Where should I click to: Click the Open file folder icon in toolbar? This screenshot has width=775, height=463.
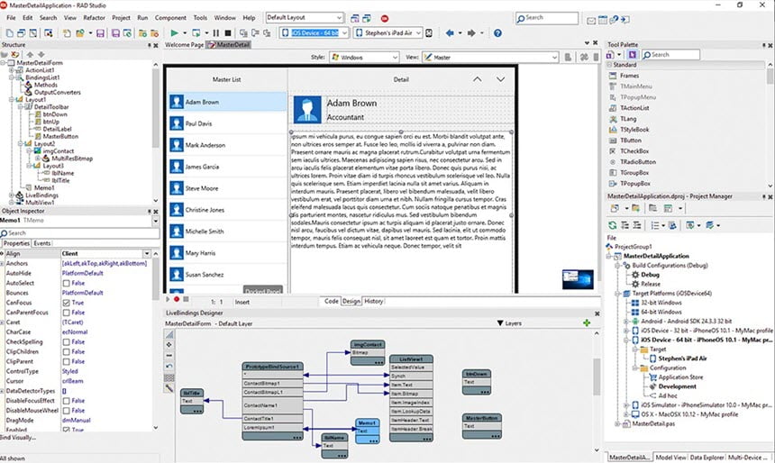tap(79, 33)
